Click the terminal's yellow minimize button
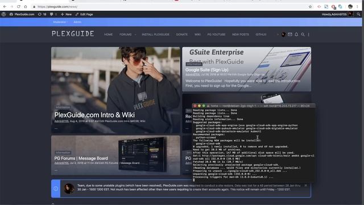The height and width of the screenshot is (205, 364). click(x=199, y=106)
